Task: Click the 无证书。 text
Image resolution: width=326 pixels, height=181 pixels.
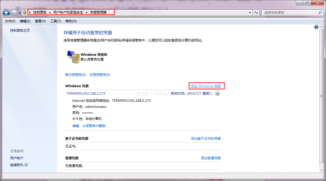Action: (x=71, y=146)
